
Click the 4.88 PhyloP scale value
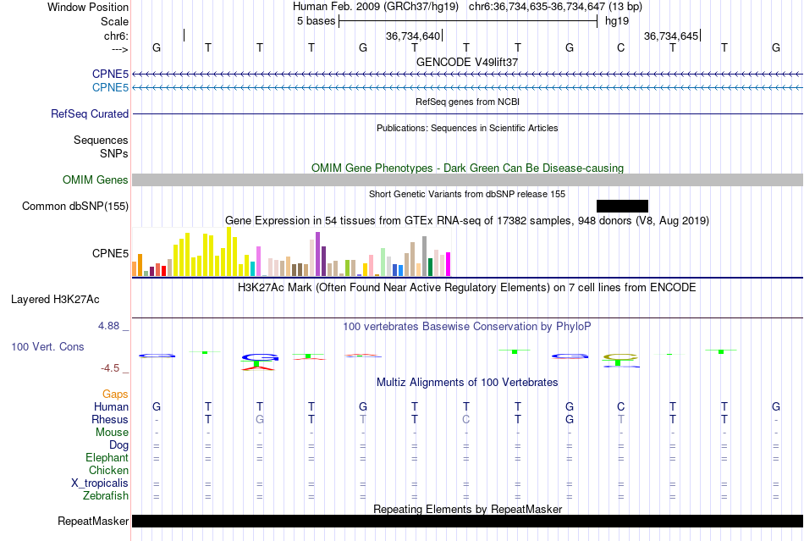(108, 326)
